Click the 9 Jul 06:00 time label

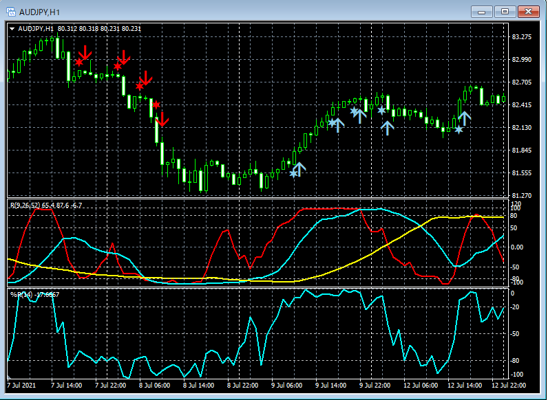click(x=286, y=386)
